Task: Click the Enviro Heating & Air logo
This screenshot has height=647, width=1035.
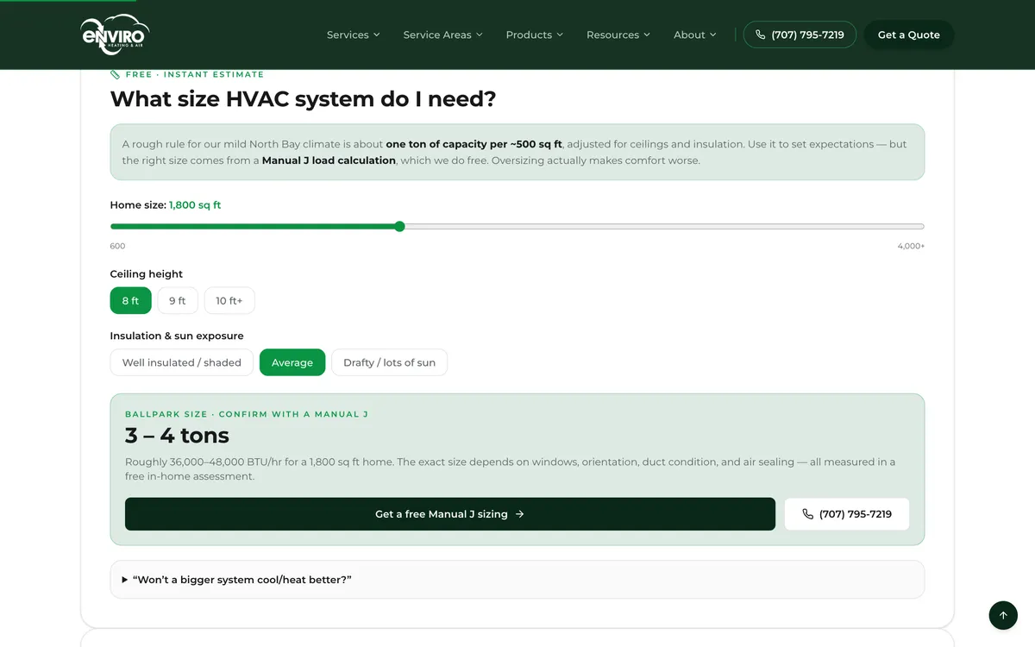Action: click(116, 35)
